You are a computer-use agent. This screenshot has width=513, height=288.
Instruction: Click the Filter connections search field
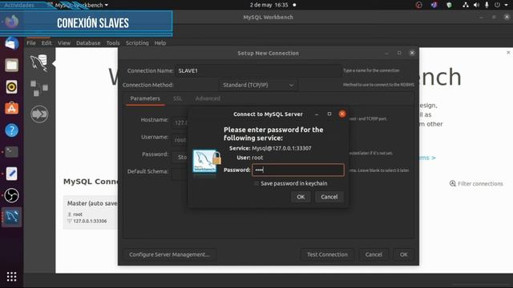480,183
